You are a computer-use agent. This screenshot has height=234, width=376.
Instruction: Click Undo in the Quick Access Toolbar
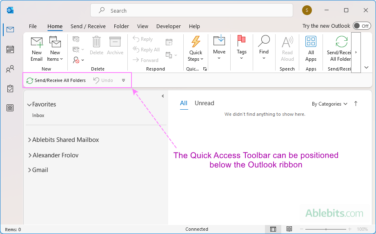pyautogui.click(x=103, y=80)
